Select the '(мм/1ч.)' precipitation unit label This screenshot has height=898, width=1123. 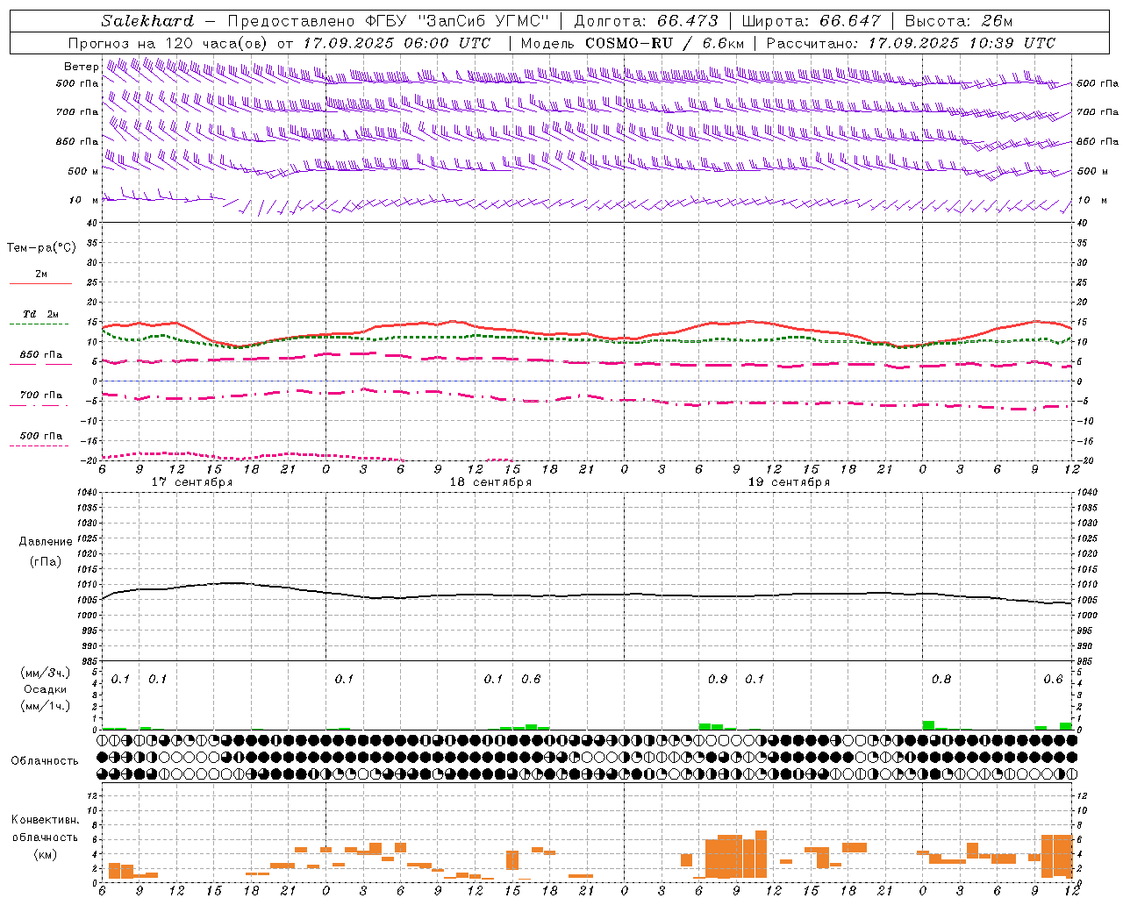click(46, 706)
